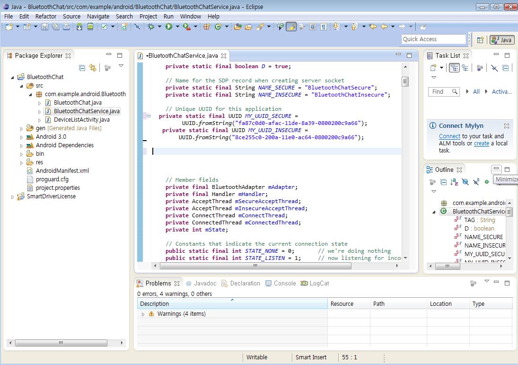
Task: Click the Back navigation arrow icon
Action: pyautogui.click(x=384, y=27)
